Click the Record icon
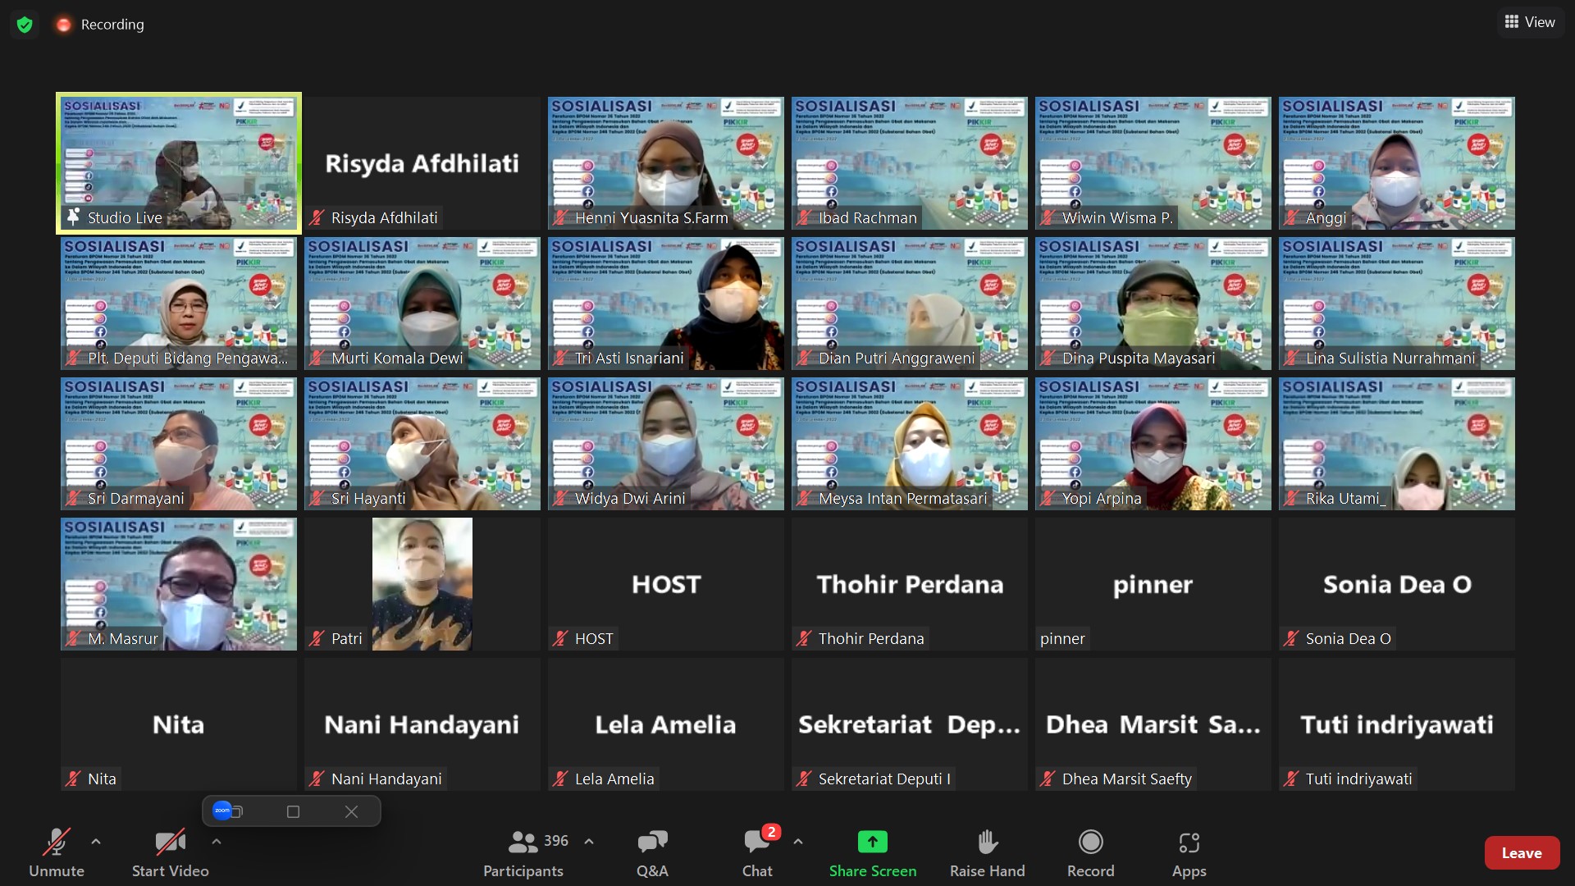Screen dimensions: 1575x886 (x=1090, y=843)
